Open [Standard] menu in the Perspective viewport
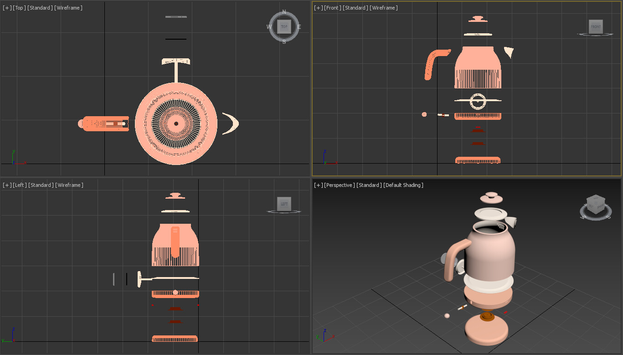This screenshot has width=623, height=355. pos(369,185)
